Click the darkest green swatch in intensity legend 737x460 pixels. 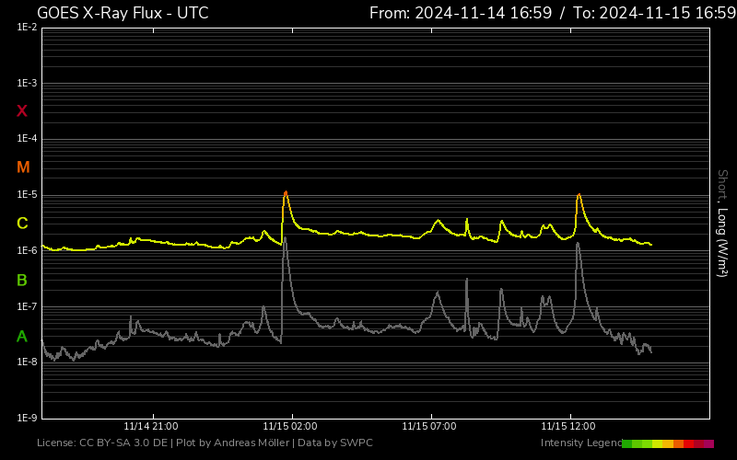(x=627, y=443)
